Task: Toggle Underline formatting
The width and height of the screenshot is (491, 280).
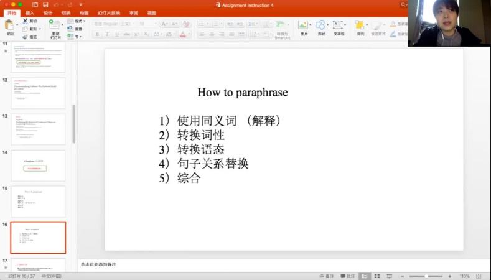Action: pos(117,34)
